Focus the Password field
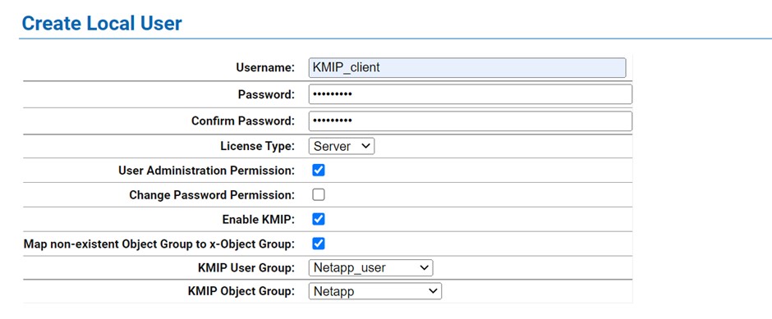This screenshot has width=772, height=319. (471, 94)
